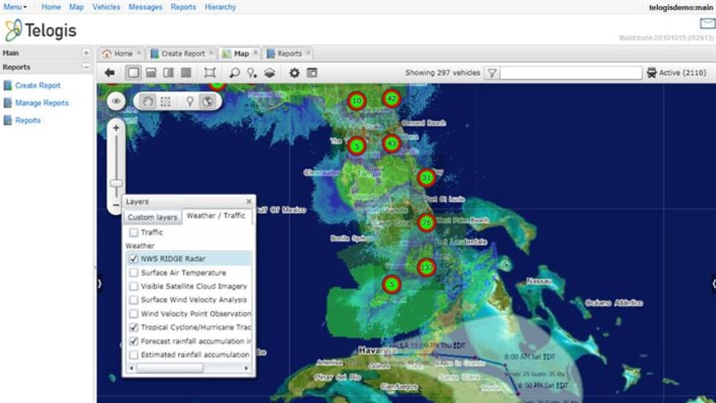Switch to the Create Report tab
Image resolution: width=716 pixels, height=403 pixels.
(x=178, y=53)
